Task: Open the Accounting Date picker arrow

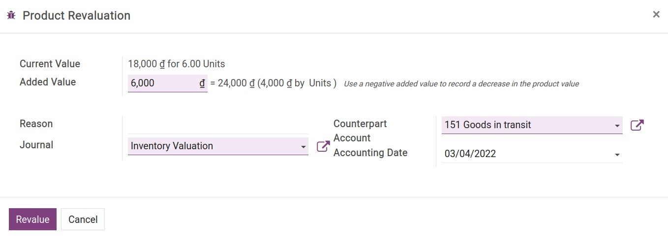Action: pos(617,155)
